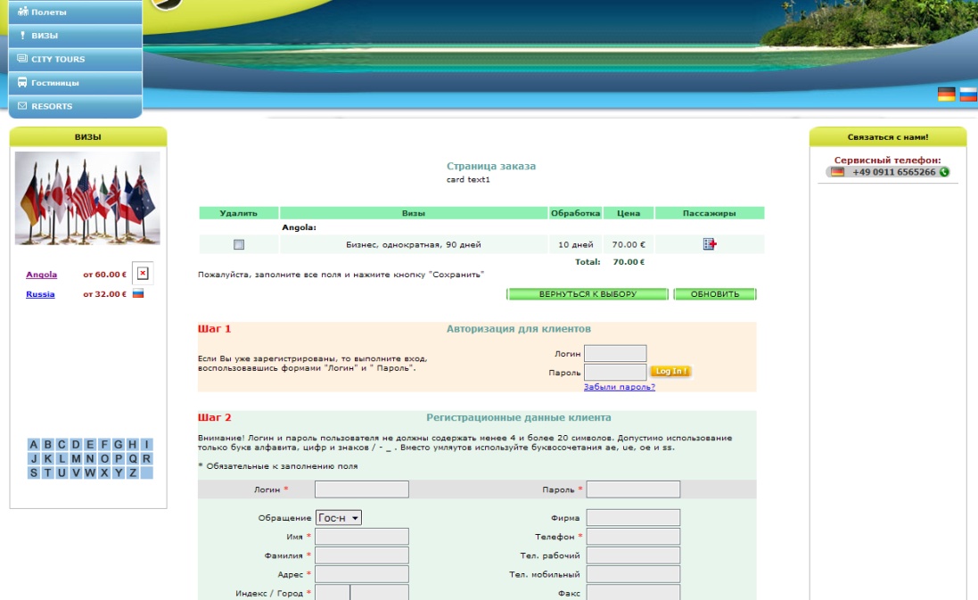Open the Обращение salutation dropdown
This screenshot has height=600, width=978.
(x=339, y=518)
